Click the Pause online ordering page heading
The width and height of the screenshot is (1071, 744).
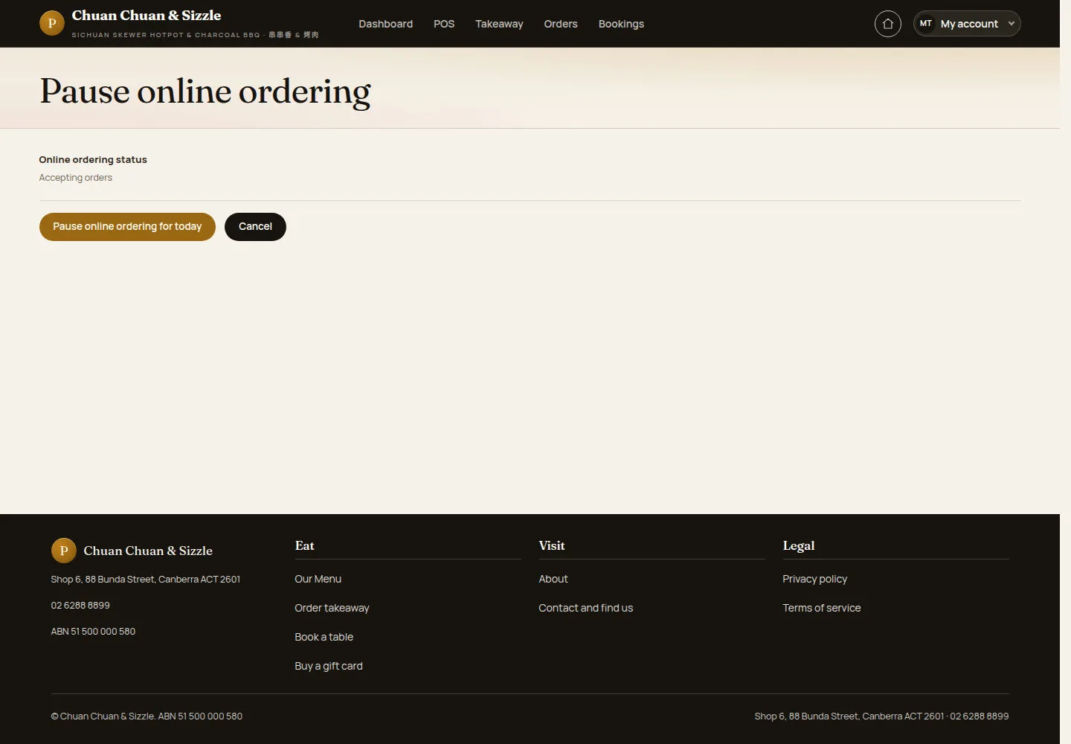click(205, 92)
